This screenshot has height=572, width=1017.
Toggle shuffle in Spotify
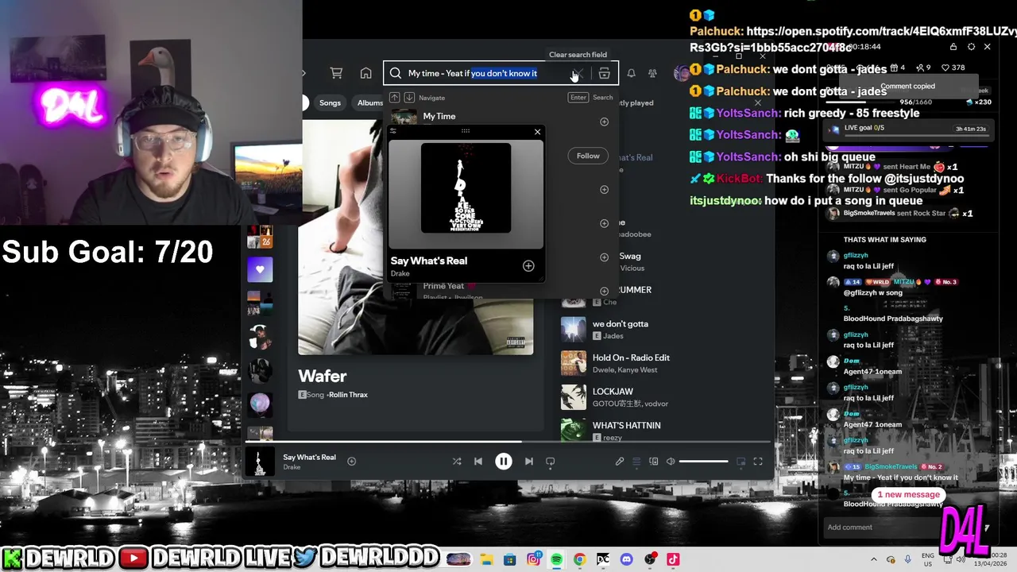(456, 461)
